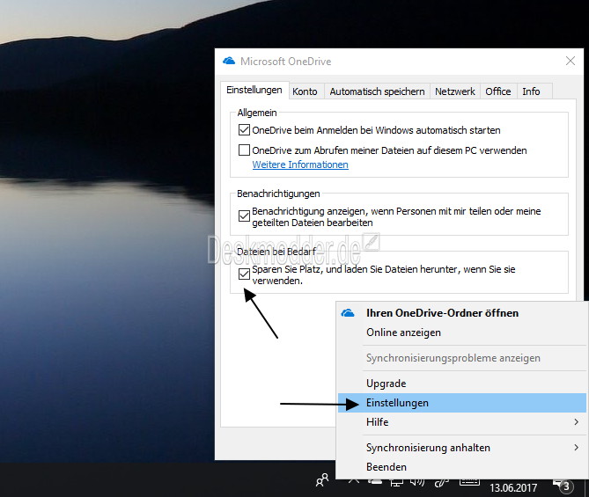Open the Action Center notification icon
Viewport: 589px width, 497px height.
coord(563,486)
